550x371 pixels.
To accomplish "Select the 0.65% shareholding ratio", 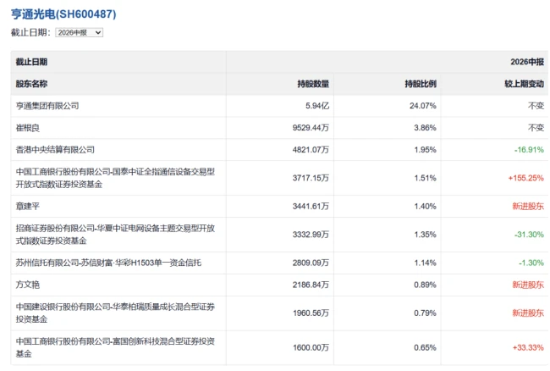I will tap(425, 347).
